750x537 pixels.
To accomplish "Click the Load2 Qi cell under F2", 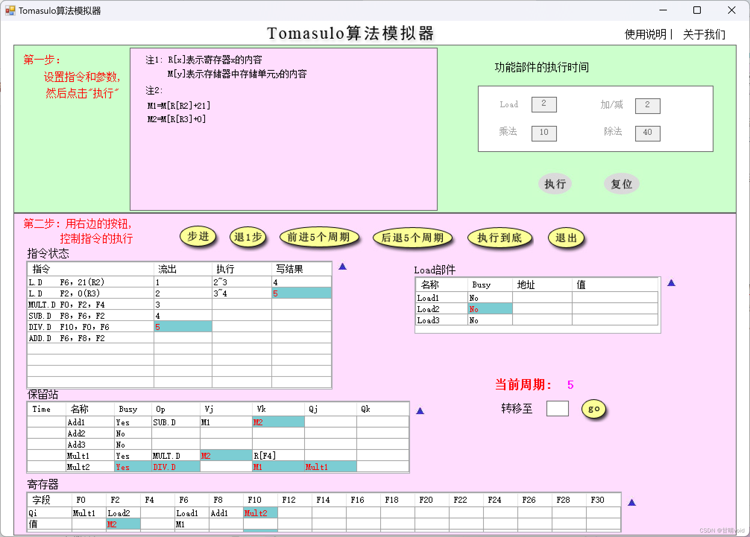I will (123, 513).
